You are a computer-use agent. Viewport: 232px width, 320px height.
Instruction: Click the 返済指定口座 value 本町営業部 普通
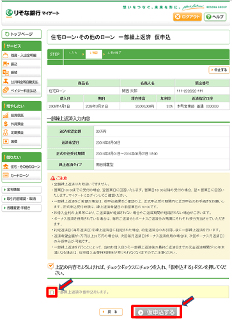[x=197, y=106]
